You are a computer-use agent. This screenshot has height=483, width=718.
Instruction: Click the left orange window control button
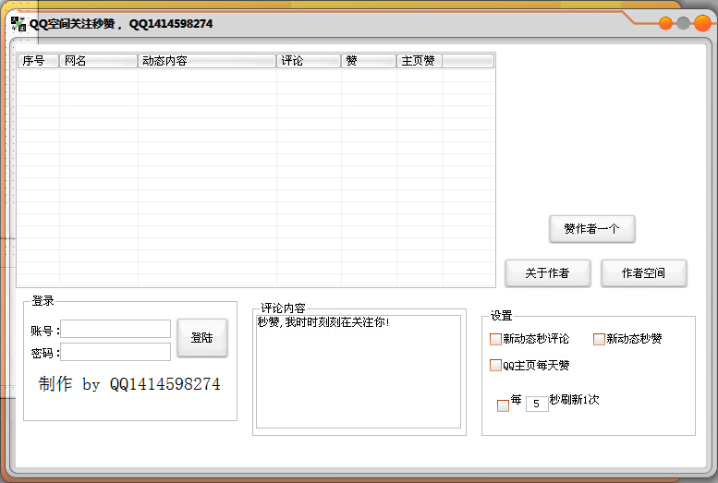tap(666, 23)
